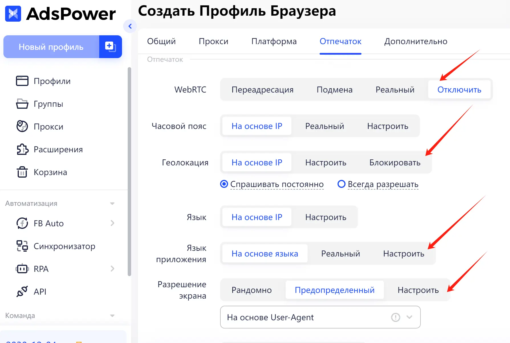Collapse the sidebar with the arrow button
510x343 pixels.
coord(130,26)
